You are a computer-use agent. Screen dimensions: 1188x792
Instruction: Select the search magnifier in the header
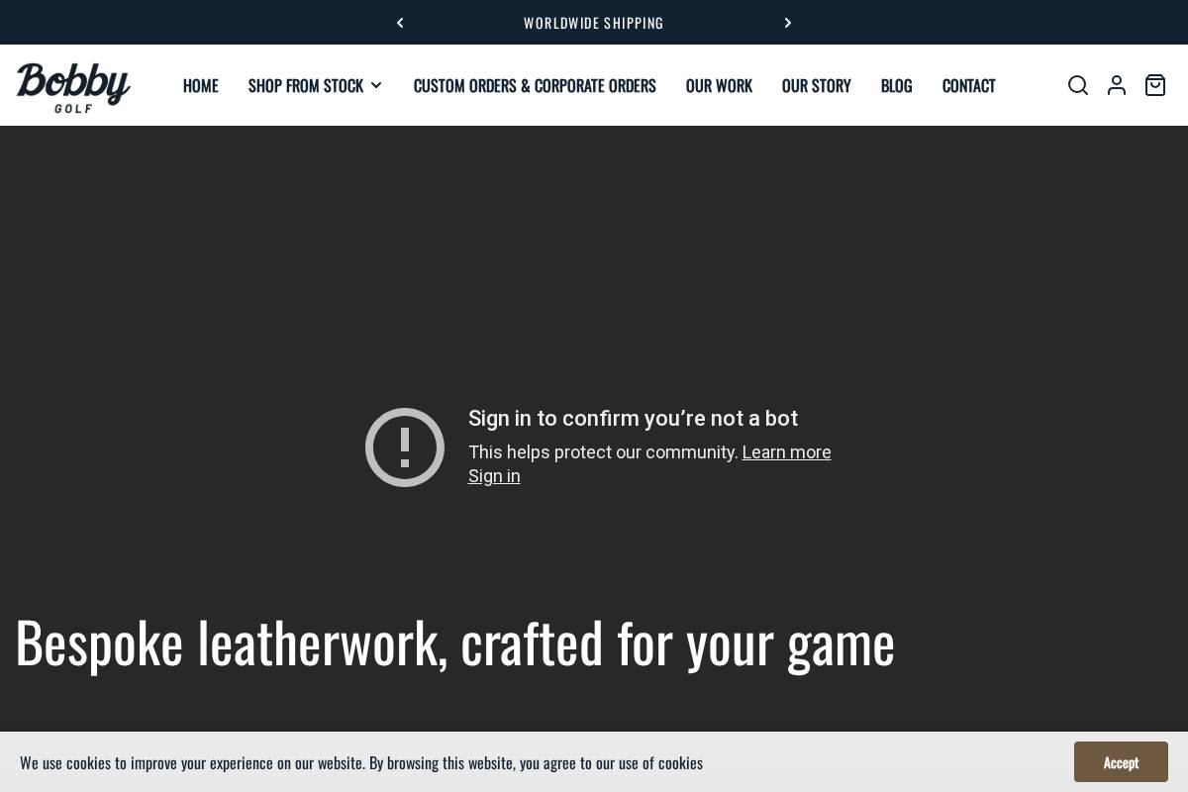point(1078,85)
